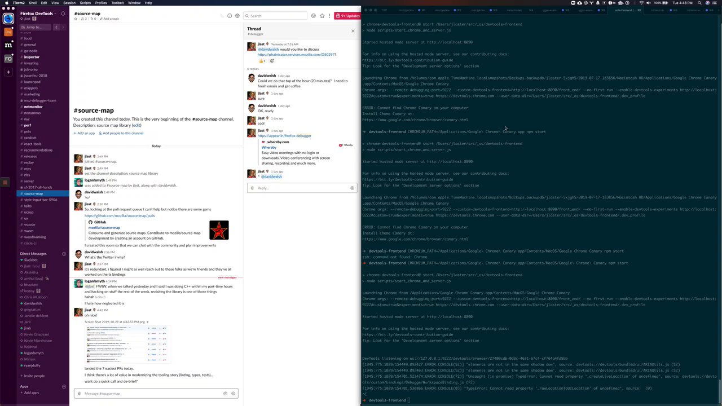
Task: Open mentions and reactions @ icon
Action: tap(313, 16)
